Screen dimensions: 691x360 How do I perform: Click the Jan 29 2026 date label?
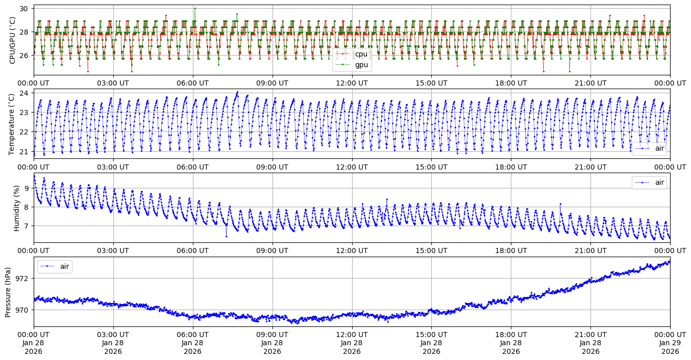click(x=670, y=343)
